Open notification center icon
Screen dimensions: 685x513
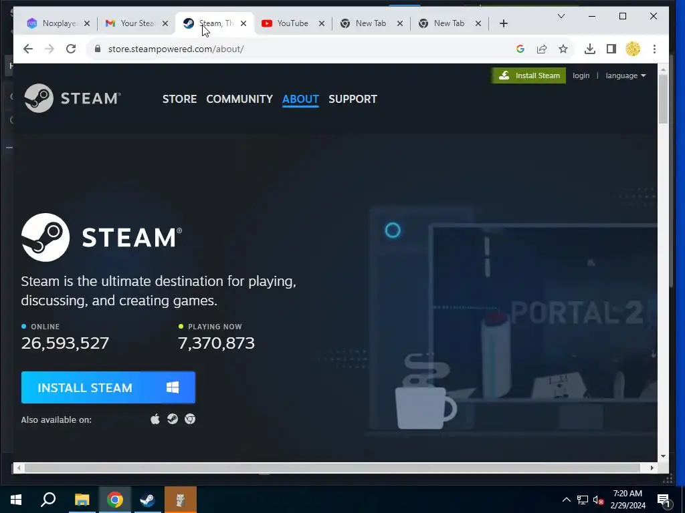pos(664,500)
